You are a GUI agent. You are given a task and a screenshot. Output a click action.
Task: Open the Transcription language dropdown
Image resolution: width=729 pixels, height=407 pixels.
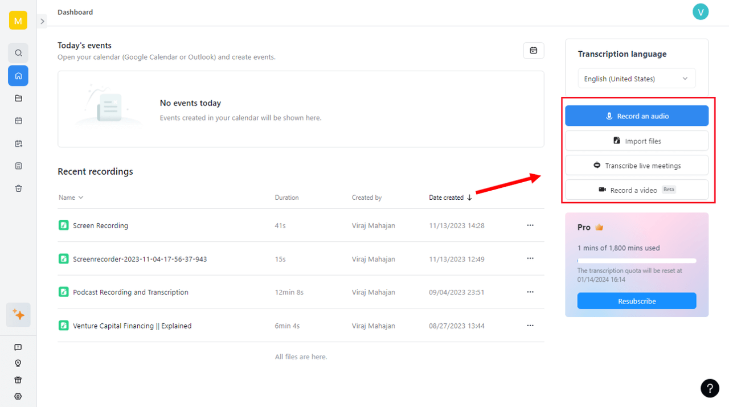(636, 79)
